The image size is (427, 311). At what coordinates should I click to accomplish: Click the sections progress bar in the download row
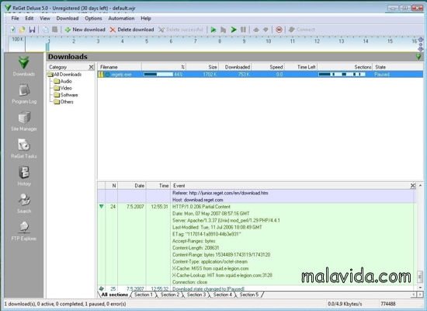(342, 74)
